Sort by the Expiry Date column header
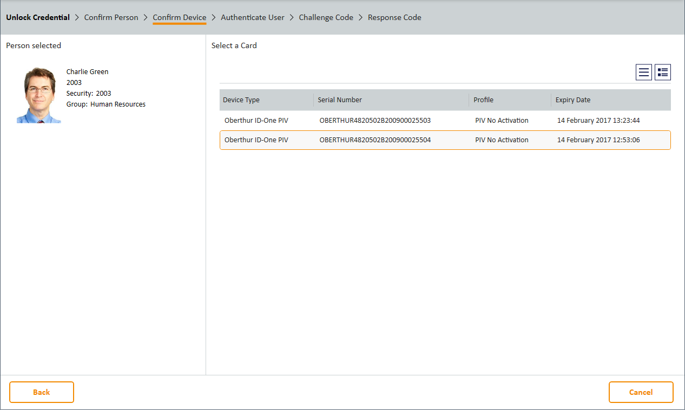This screenshot has width=685, height=410. point(572,100)
